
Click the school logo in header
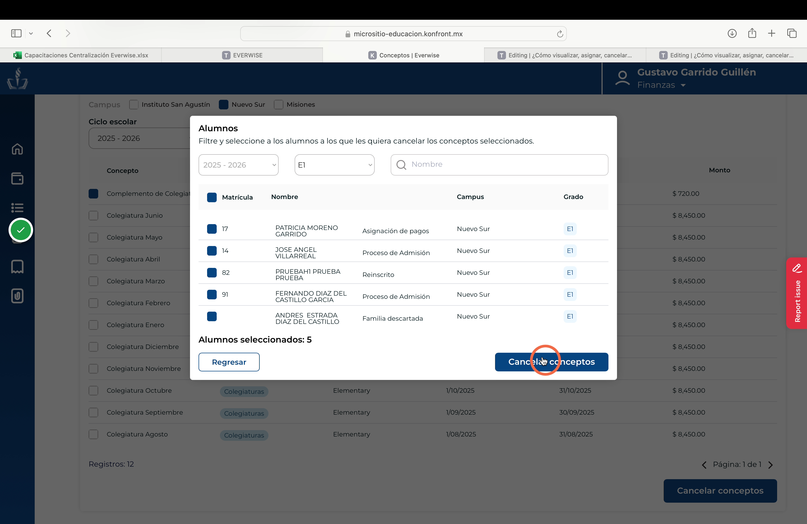[x=17, y=78]
